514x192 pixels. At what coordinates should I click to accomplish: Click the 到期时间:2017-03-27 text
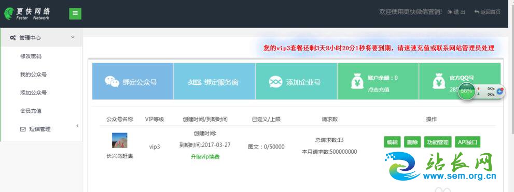click(205, 145)
